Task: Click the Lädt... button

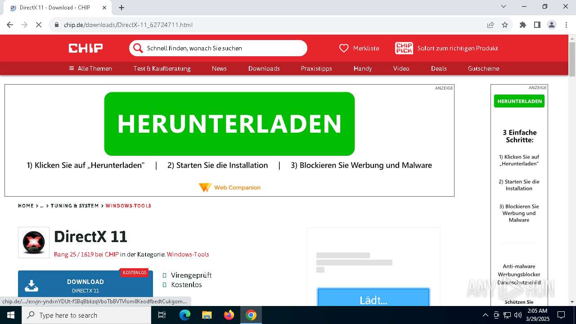Action: coord(373,297)
